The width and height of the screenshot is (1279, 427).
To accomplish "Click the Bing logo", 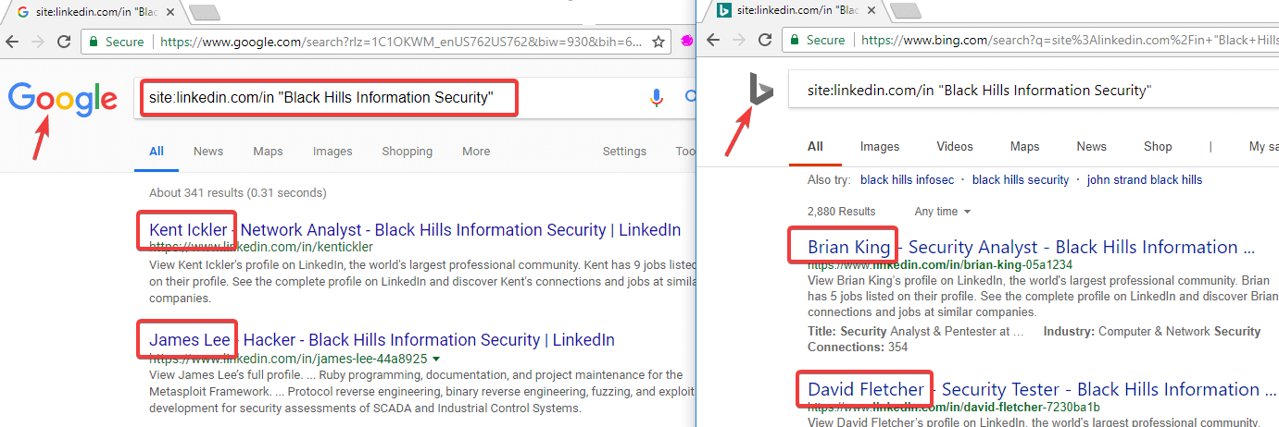I will (x=761, y=91).
